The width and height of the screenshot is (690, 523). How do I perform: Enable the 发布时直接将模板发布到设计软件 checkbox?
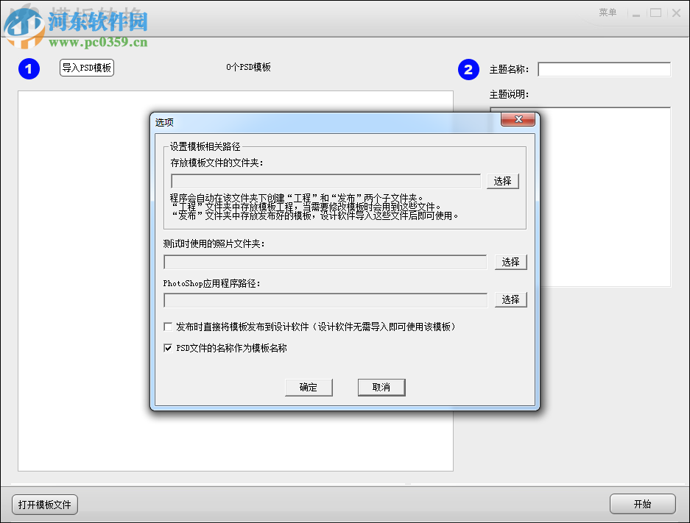coord(168,327)
